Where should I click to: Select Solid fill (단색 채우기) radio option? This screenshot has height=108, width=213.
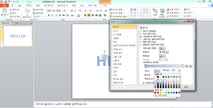(x=141, y=34)
